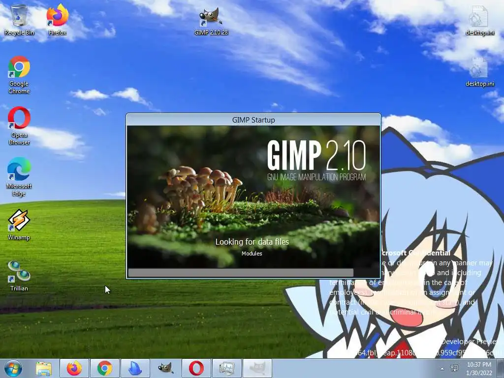The image size is (504, 378).
Task: Click the pinned GIMP Wilber taskbar icon
Action: point(166,368)
